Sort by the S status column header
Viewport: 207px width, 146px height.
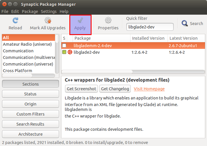pos(64,38)
